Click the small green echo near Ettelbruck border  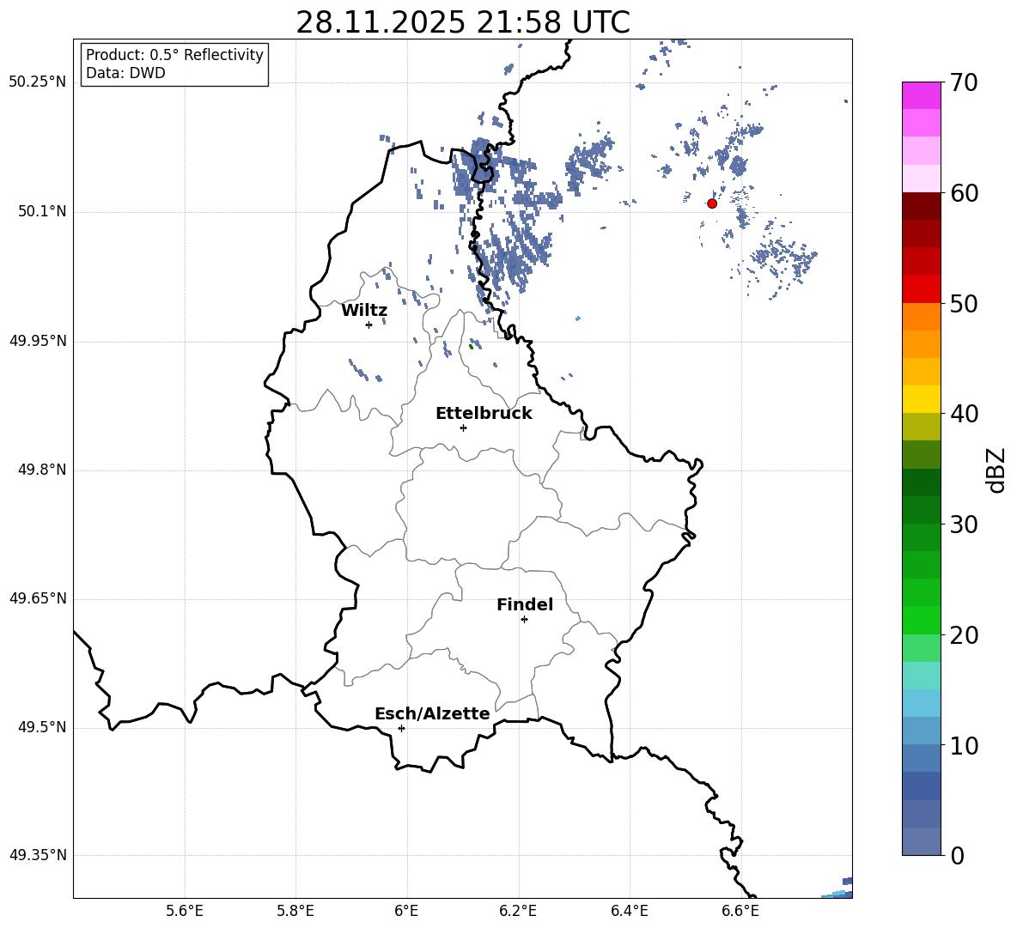click(x=471, y=346)
